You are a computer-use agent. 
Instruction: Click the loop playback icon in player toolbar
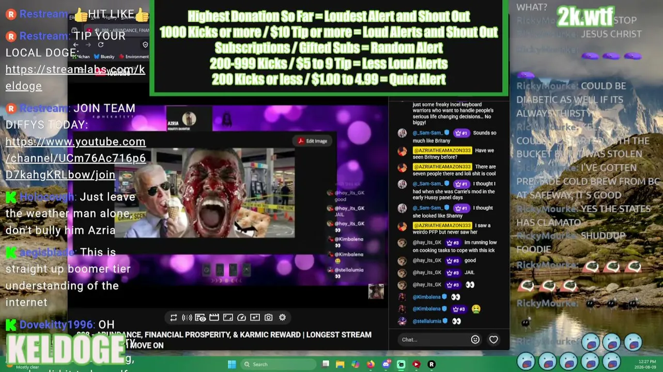[174, 318]
